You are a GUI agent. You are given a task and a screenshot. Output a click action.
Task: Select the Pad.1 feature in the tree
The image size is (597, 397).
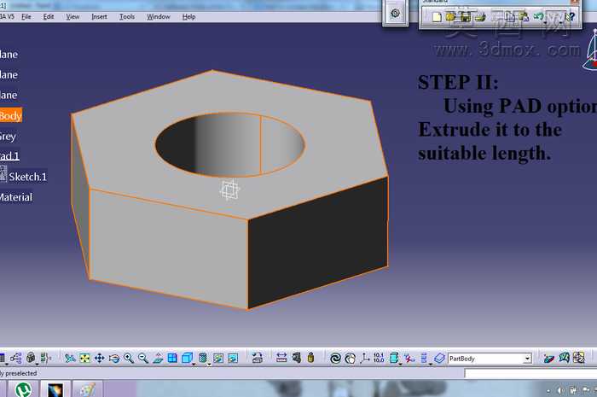[9, 156]
